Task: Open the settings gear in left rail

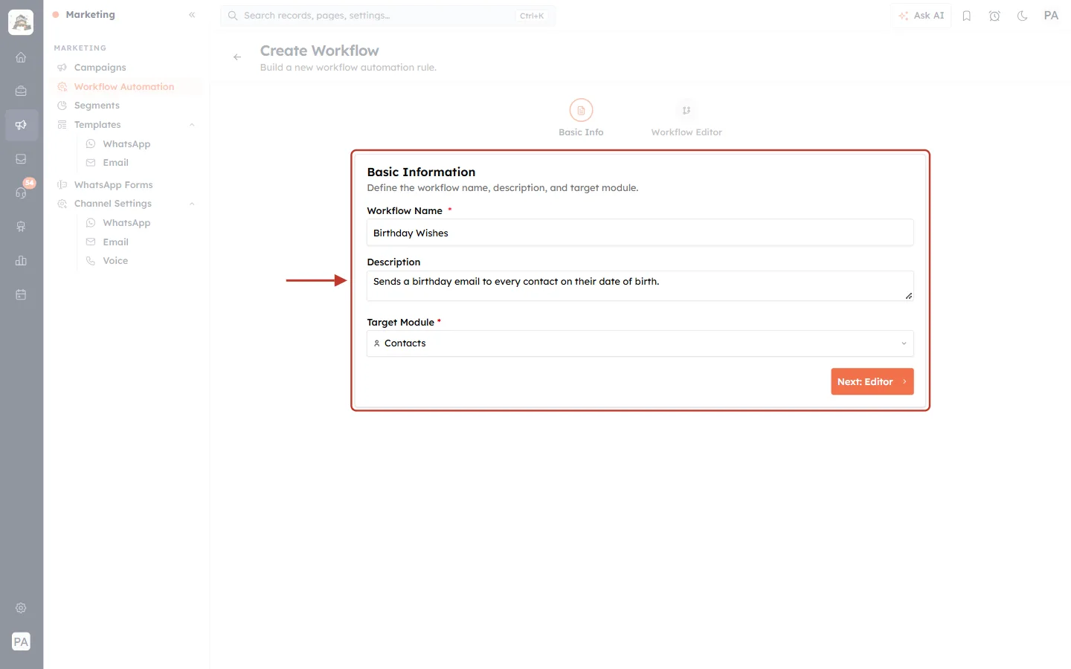Action: pyautogui.click(x=21, y=608)
